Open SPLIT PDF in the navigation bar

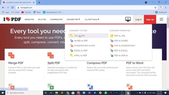[x=42, y=20]
